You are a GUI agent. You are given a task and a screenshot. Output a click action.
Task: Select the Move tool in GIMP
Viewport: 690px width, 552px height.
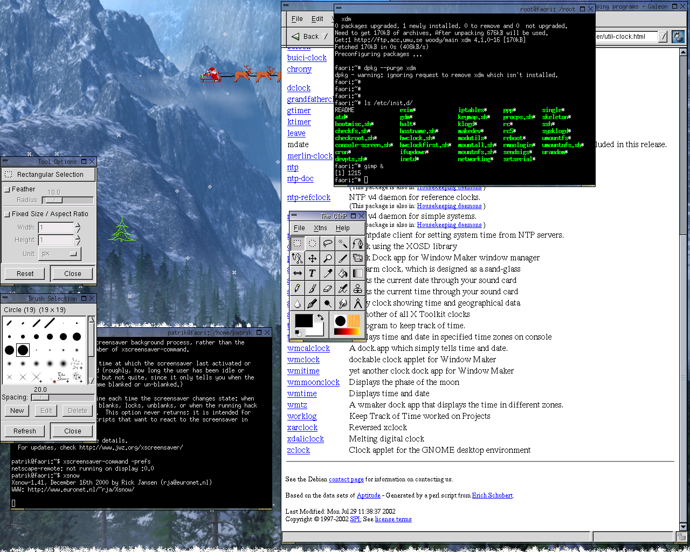tap(312, 258)
